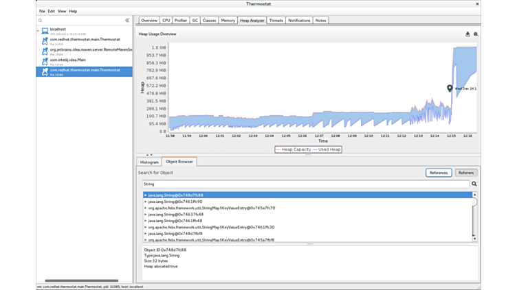This screenshot has height=290, width=517.
Task: Switch to the Threads tab
Action: (276, 21)
